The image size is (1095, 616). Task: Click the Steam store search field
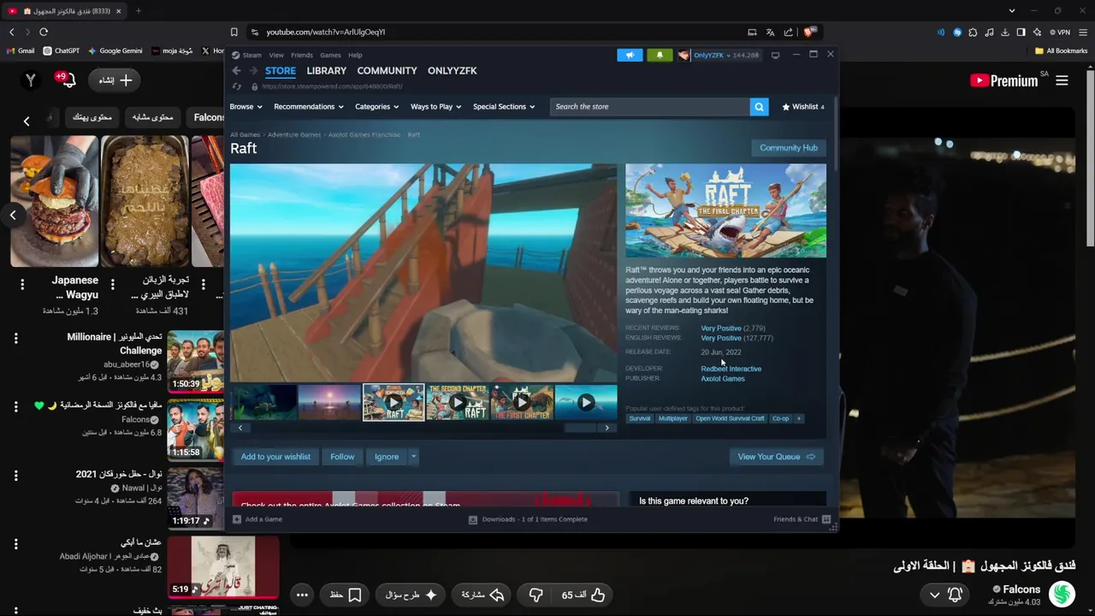click(x=650, y=107)
